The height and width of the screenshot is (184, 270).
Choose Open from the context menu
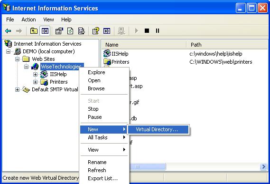click(x=104, y=80)
